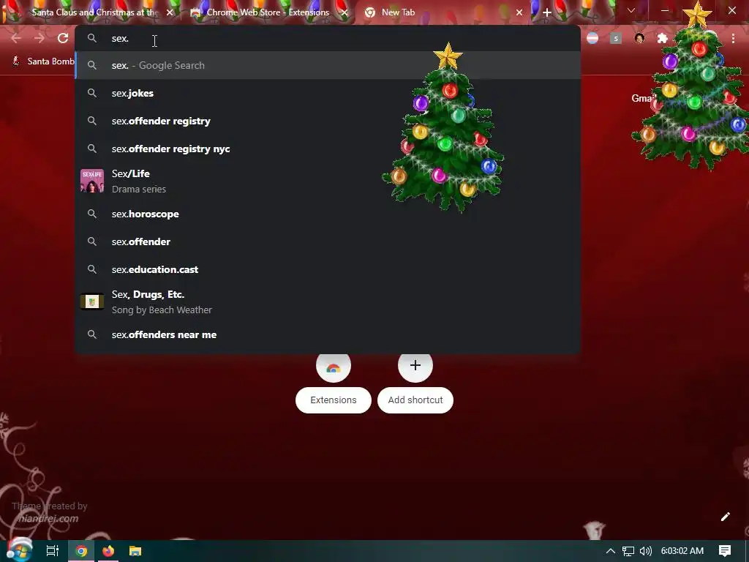Launch Firefox from the taskbar
The width and height of the screenshot is (749, 562).
(108, 551)
